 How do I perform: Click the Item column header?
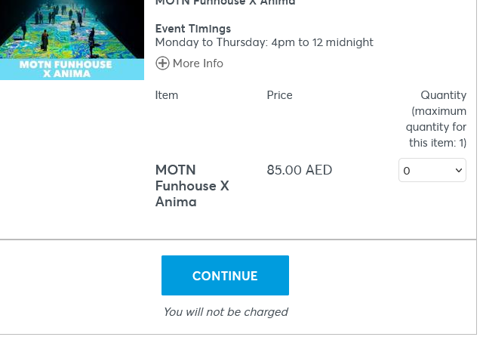(x=167, y=95)
